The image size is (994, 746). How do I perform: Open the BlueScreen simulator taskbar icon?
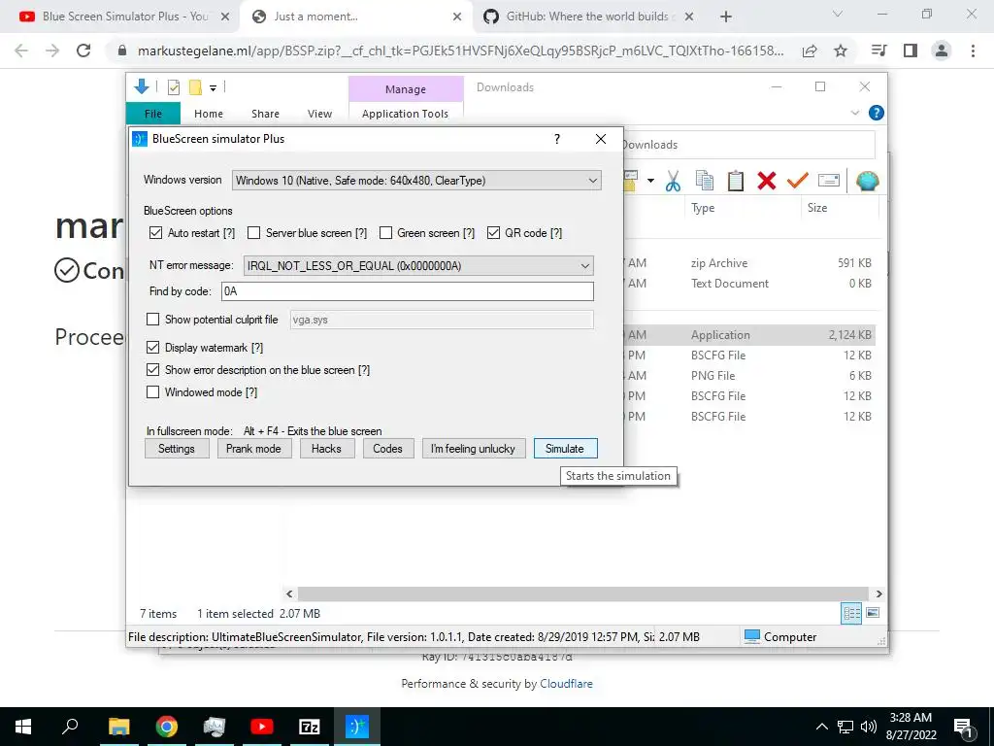(x=356, y=727)
